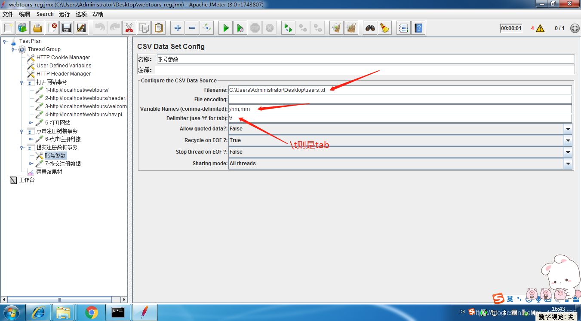The image size is (581, 321).
Task: Save the test plan with floppy icon
Action: [x=67, y=28]
